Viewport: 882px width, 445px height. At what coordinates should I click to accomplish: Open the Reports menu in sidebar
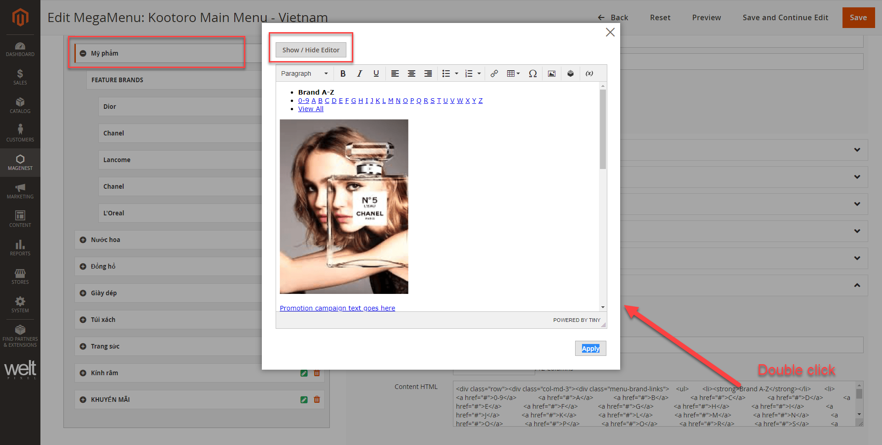20,248
